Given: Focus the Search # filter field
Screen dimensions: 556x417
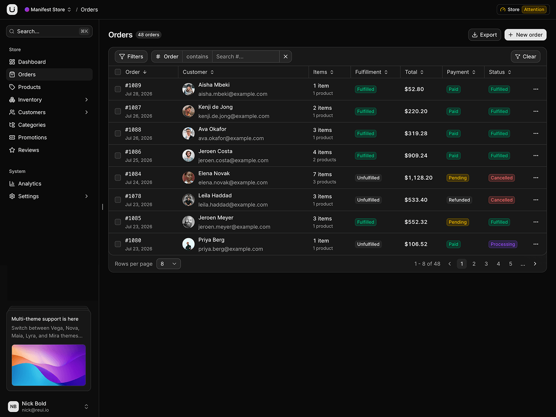Looking at the screenshot, I should click(x=246, y=57).
